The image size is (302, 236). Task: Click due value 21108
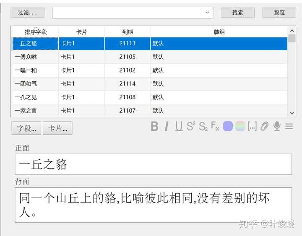(x=128, y=97)
